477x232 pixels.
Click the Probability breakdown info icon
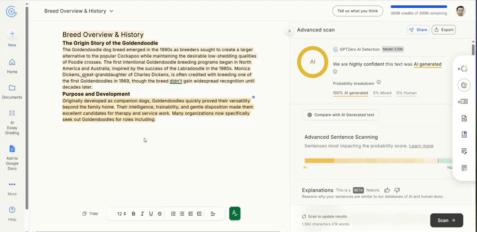pyautogui.click(x=379, y=82)
